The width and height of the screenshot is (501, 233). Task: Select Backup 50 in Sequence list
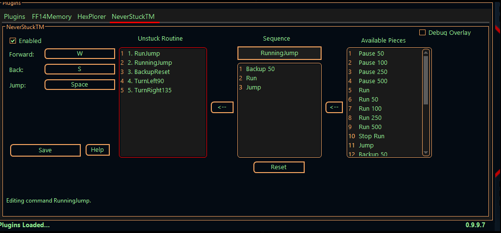260,69
